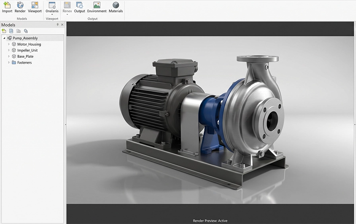This screenshot has width=356, height=224.
Task: Open the Renex dropdown arrow
Action: tap(67, 15)
